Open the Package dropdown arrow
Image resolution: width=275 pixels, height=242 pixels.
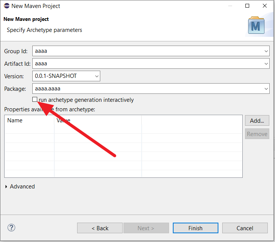[266, 89]
